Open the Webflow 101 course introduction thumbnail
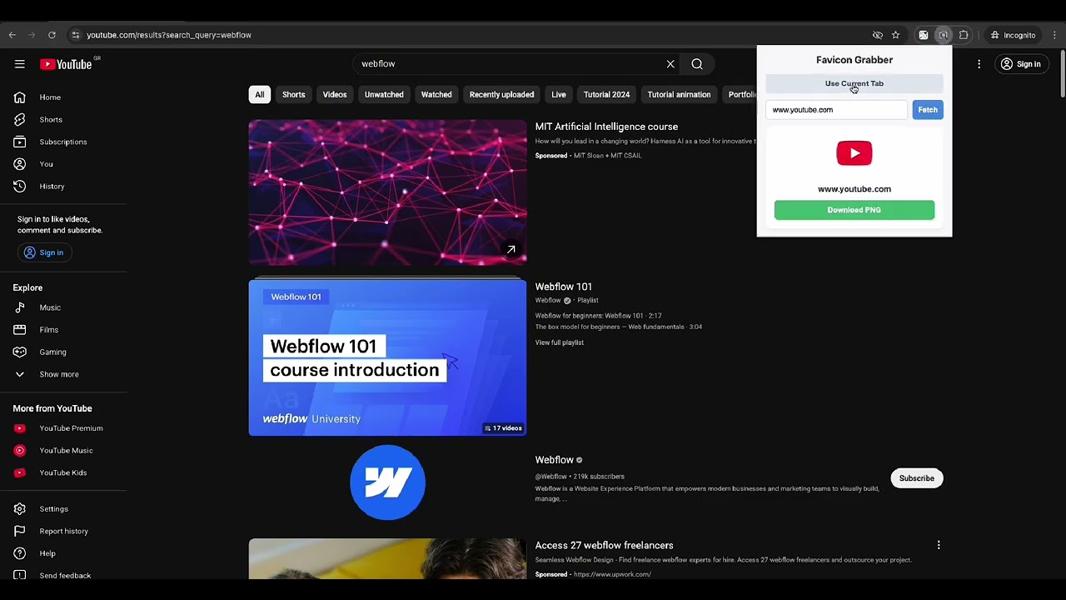Screen dimensions: 1066x600 [387, 357]
